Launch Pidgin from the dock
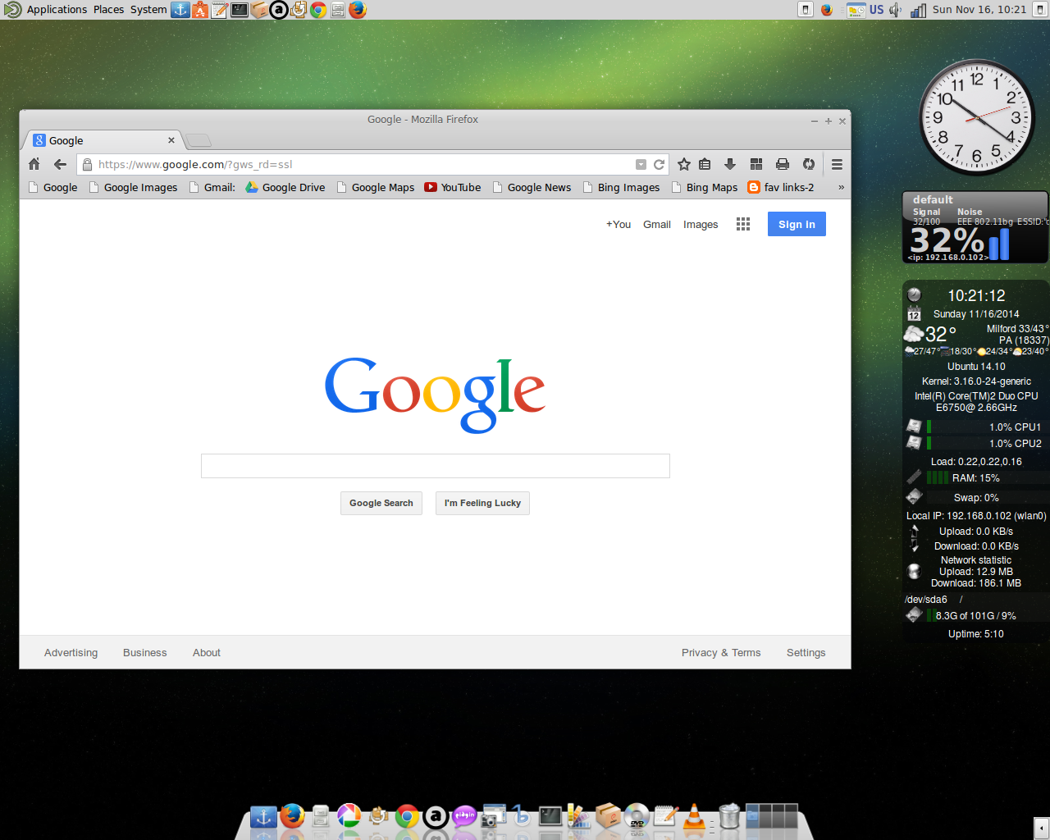 pos(464,815)
